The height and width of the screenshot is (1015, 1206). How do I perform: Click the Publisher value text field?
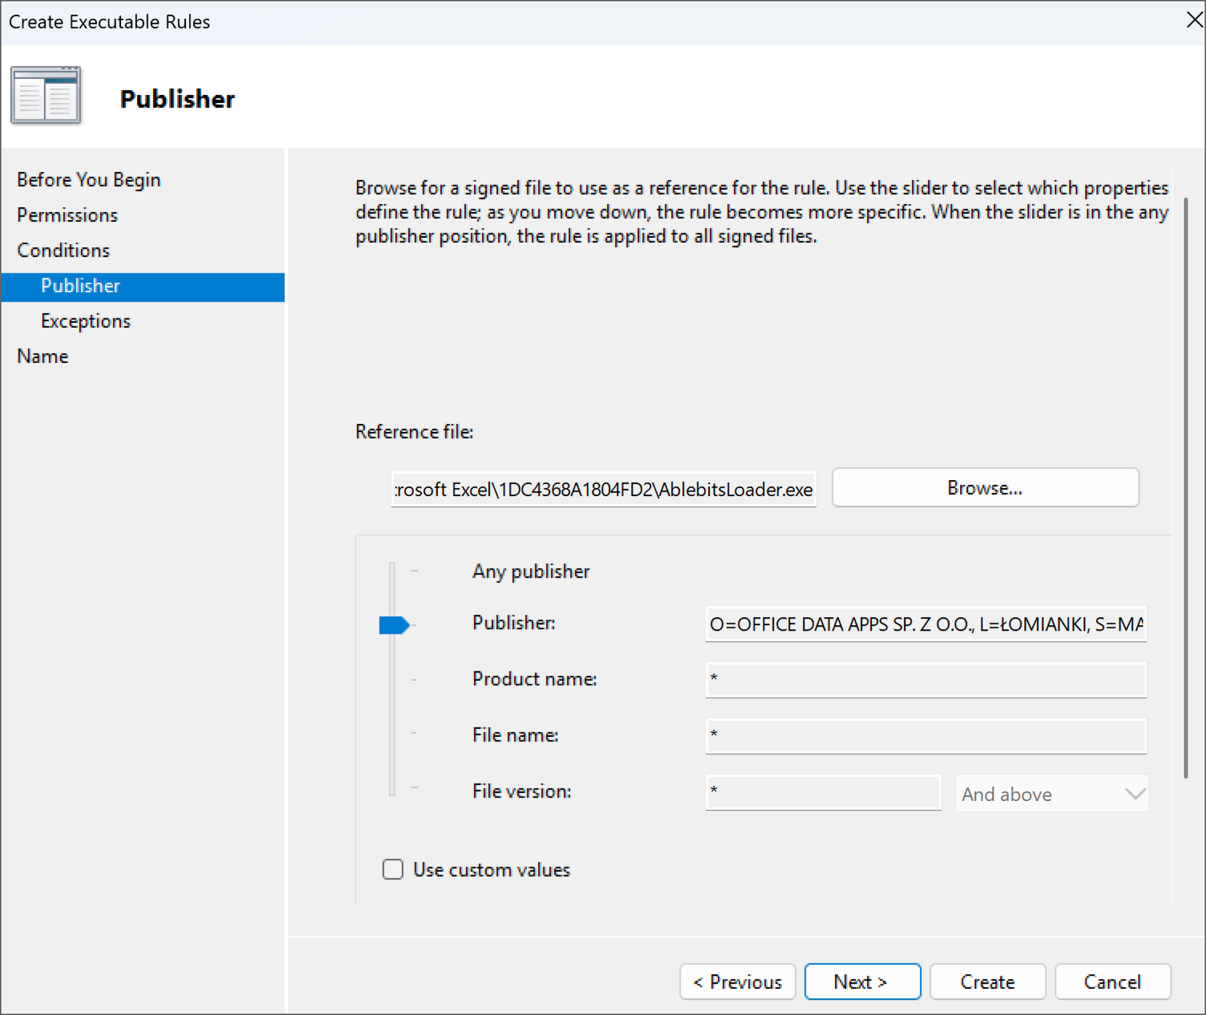pyautogui.click(x=926, y=625)
